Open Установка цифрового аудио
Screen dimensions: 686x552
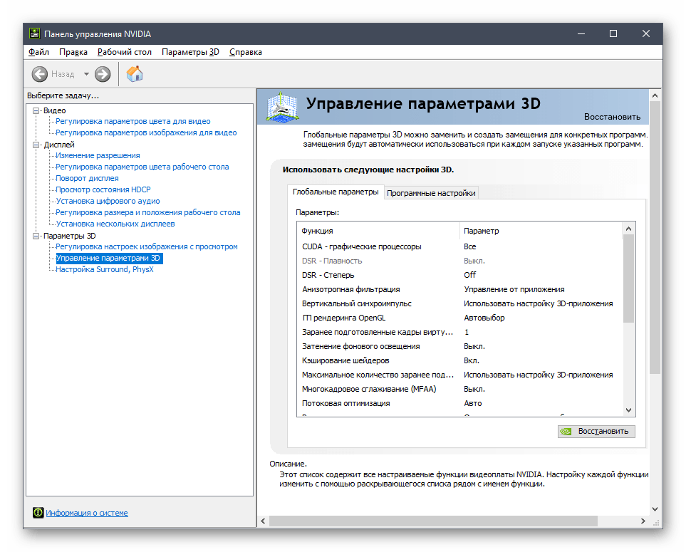[x=108, y=201]
